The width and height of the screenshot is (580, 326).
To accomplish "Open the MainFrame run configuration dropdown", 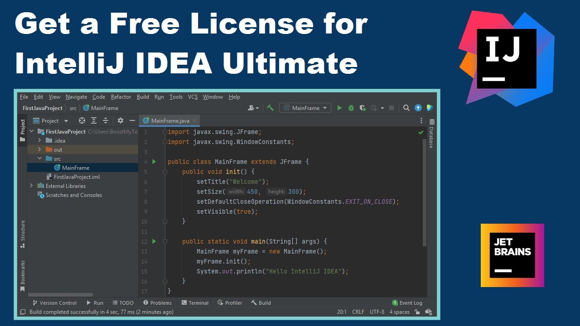I will click(306, 108).
